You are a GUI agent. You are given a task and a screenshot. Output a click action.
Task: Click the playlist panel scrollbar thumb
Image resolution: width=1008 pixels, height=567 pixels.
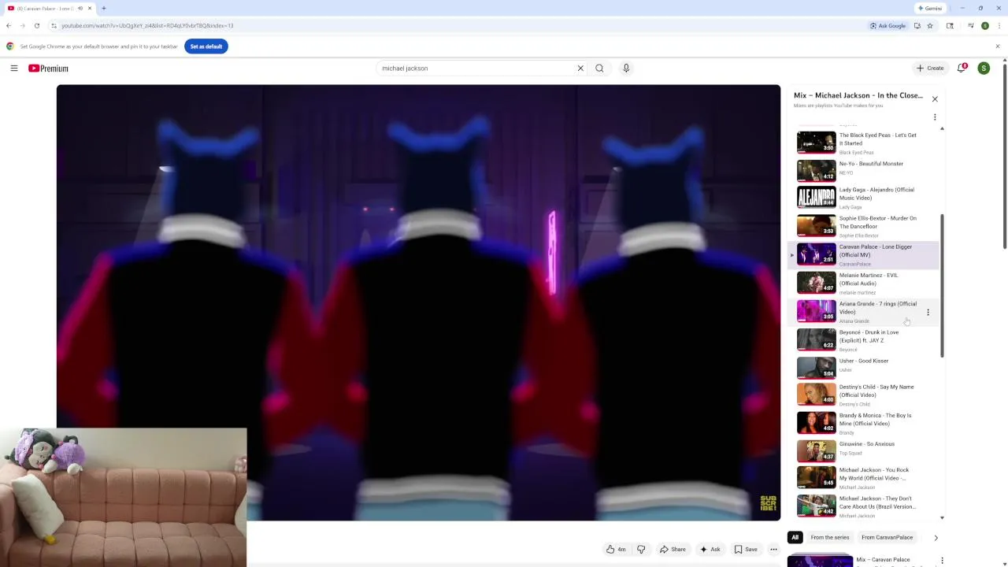942,286
